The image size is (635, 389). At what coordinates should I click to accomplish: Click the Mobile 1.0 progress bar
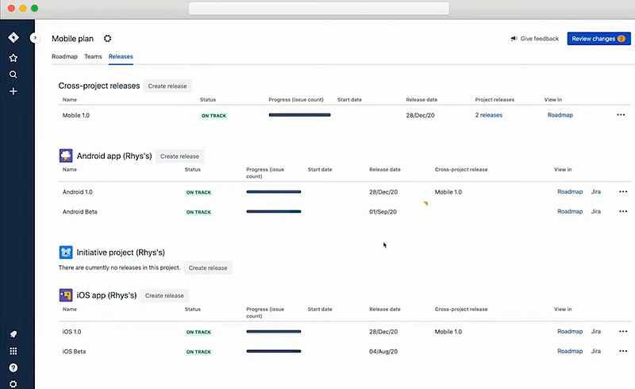(300, 115)
